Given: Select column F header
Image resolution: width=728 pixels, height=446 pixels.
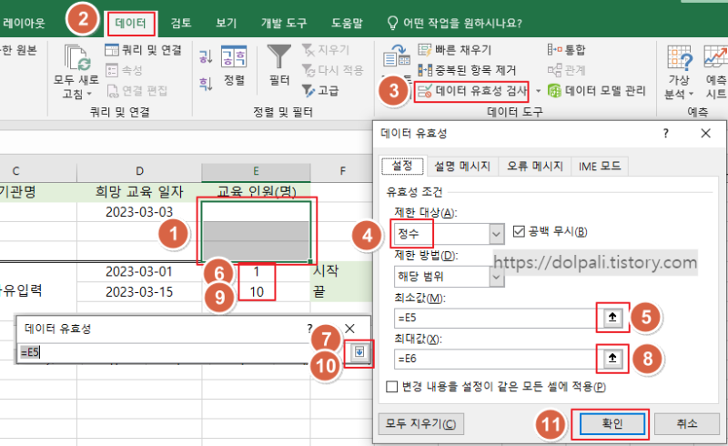Looking at the screenshot, I should pyautogui.click(x=342, y=171).
